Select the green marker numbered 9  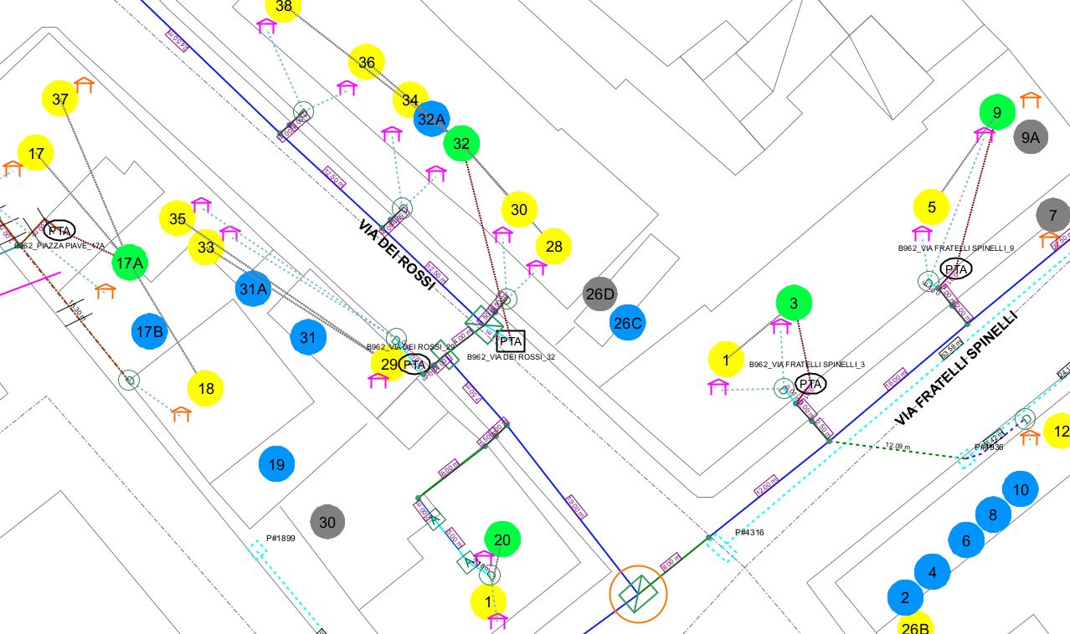[x=997, y=113]
